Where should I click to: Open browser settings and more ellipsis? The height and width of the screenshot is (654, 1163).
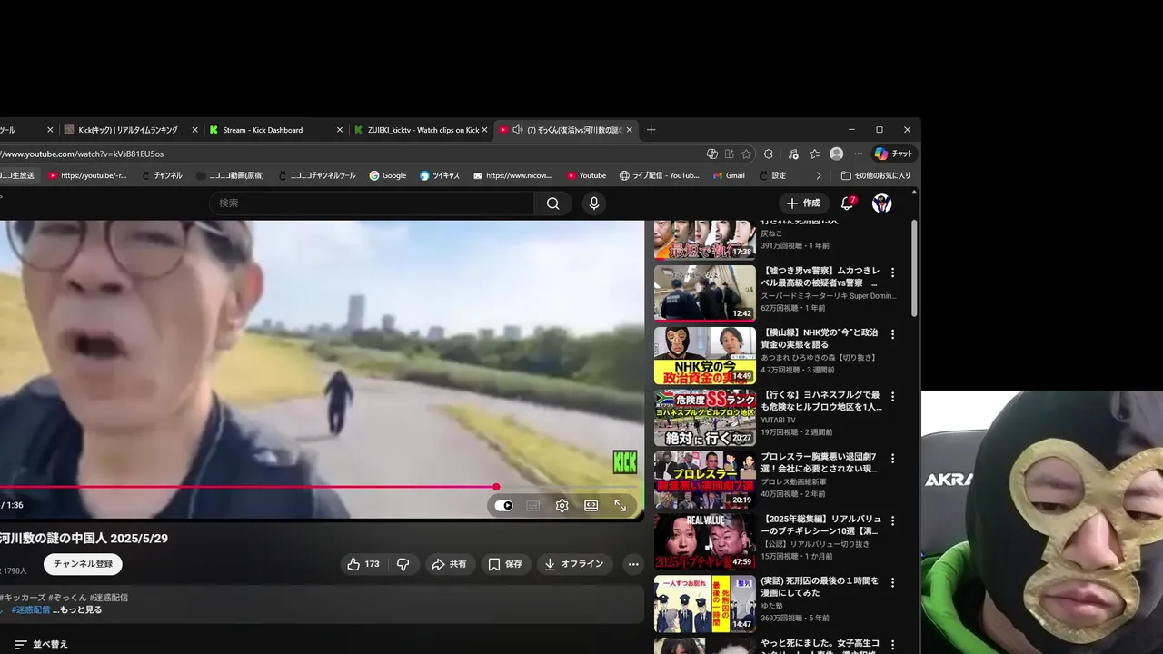pos(858,154)
